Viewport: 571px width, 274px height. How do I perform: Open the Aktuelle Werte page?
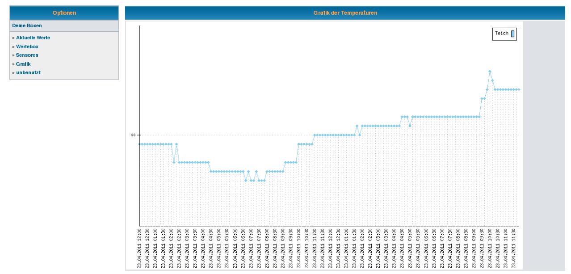[x=33, y=38]
